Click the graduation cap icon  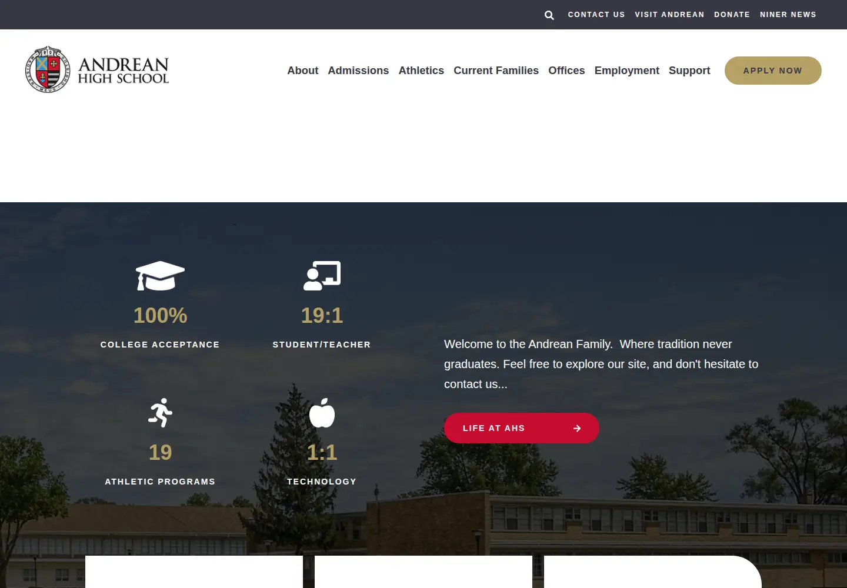[x=160, y=276]
